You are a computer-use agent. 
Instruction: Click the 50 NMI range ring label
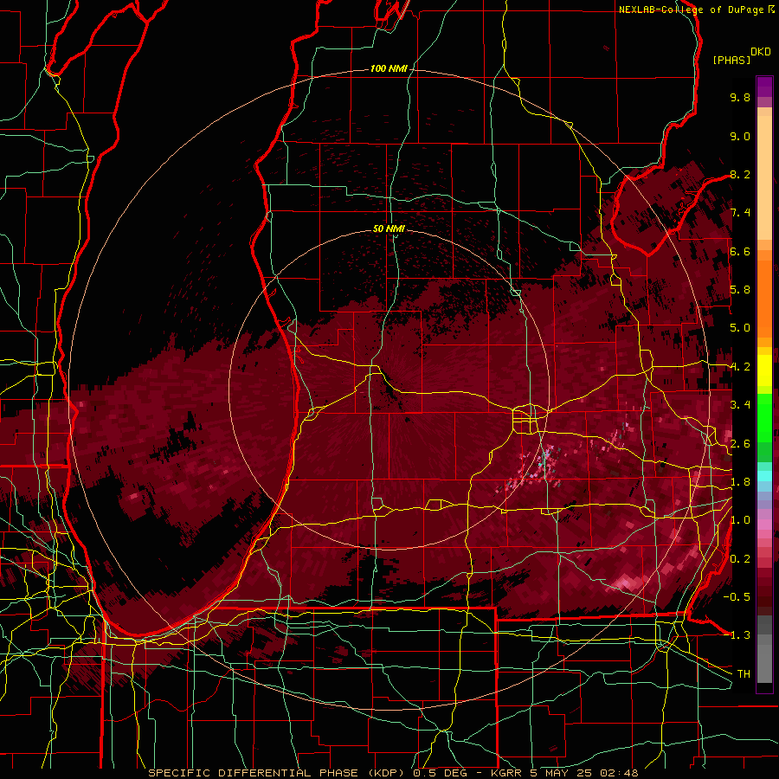[x=389, y=229]
